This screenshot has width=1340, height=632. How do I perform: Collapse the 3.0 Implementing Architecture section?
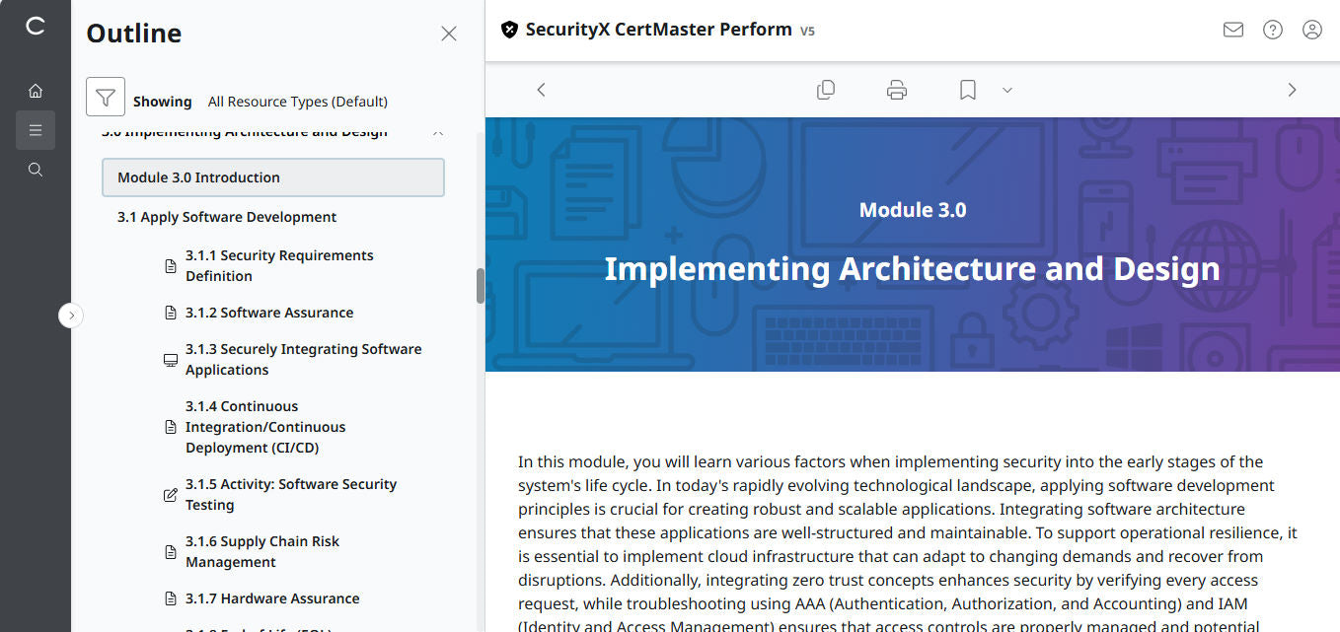437,130
